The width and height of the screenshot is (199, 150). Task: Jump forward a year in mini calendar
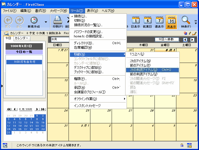43,109
